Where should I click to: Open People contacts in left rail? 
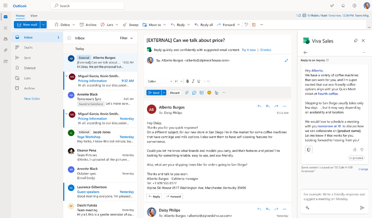(6, 39)
